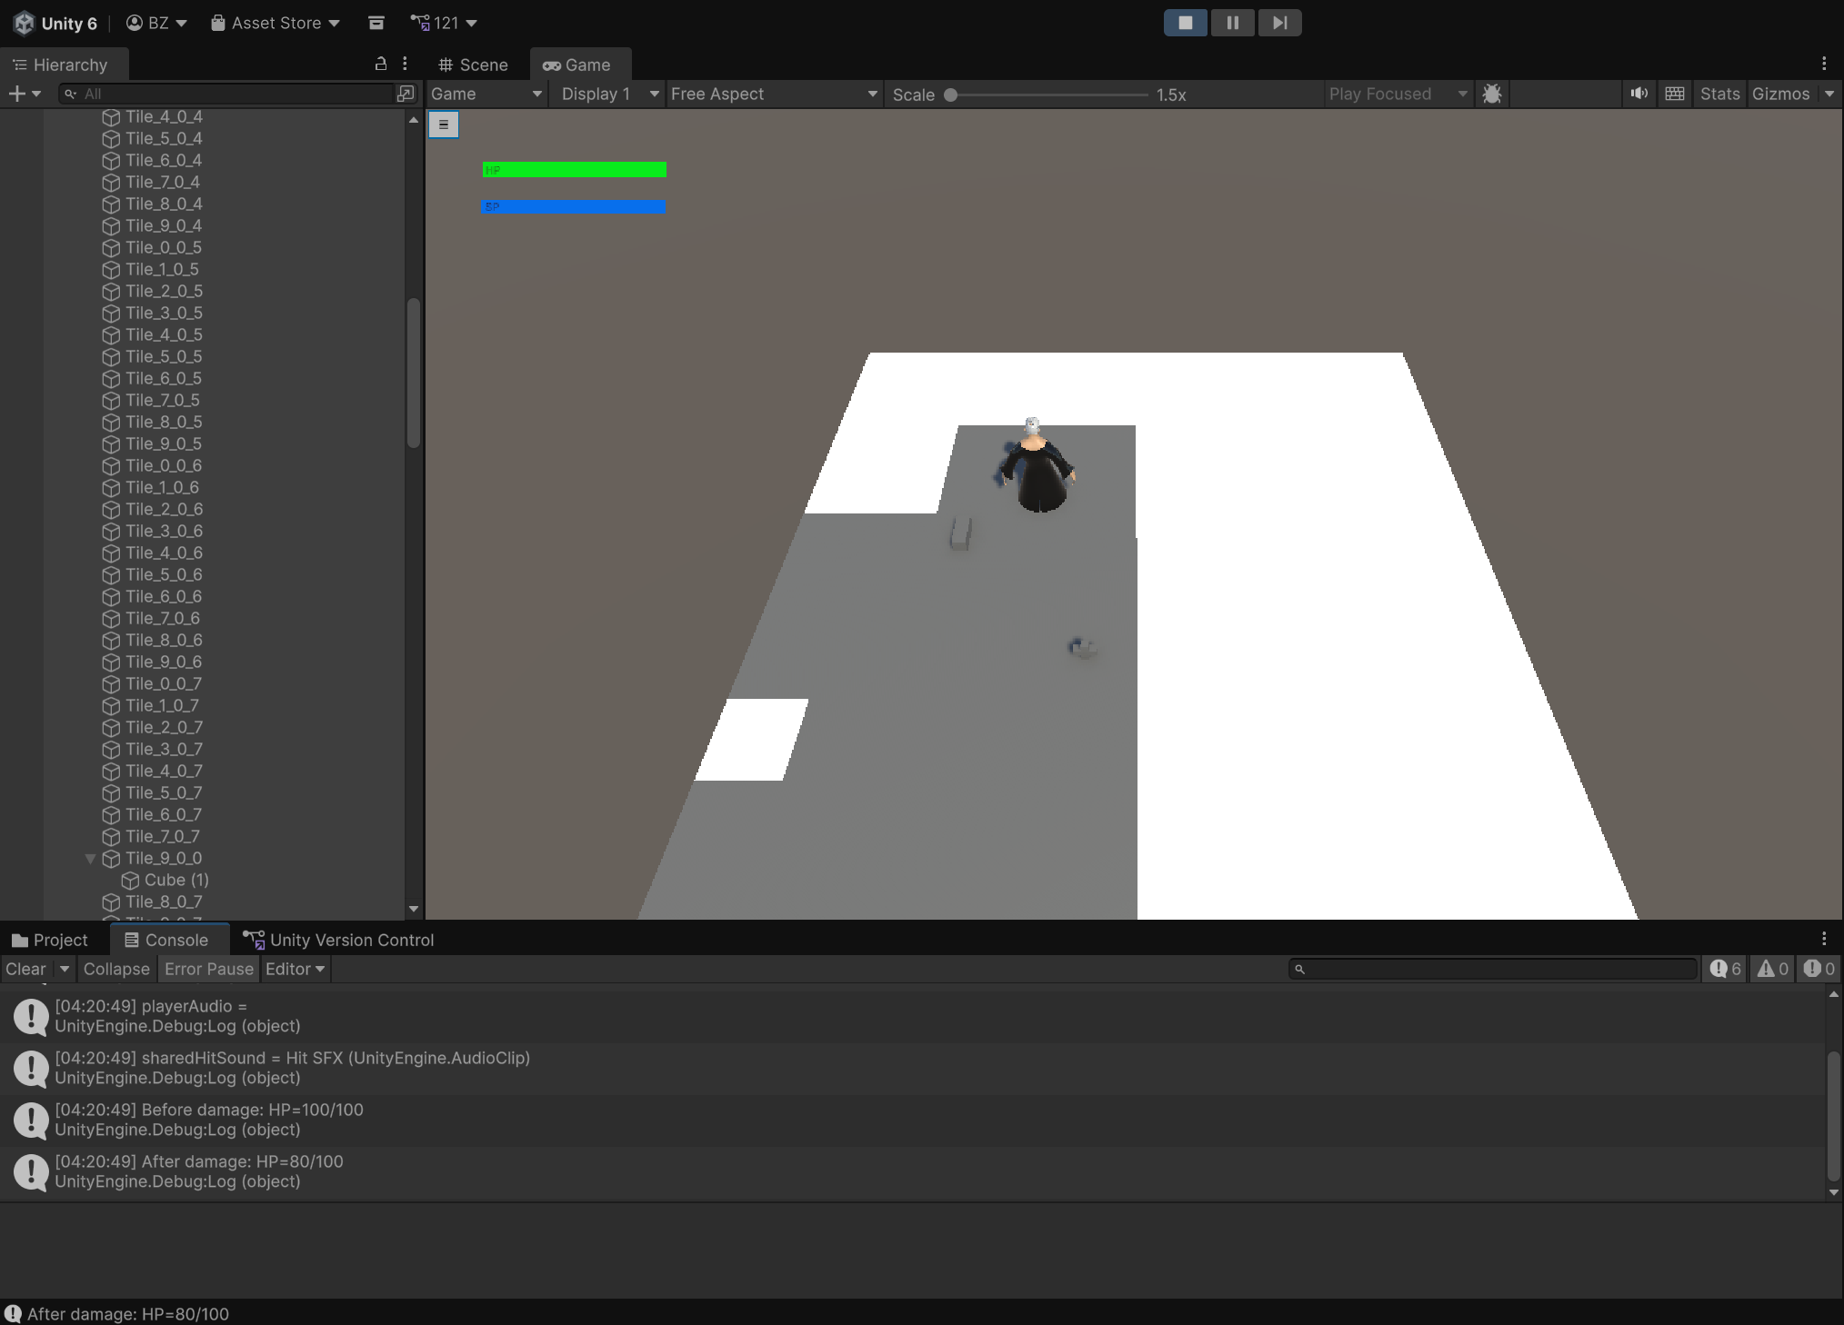Screen dimensions: 1844x1325
Task: Toggle the Stats overlay
Action: 1719,94
